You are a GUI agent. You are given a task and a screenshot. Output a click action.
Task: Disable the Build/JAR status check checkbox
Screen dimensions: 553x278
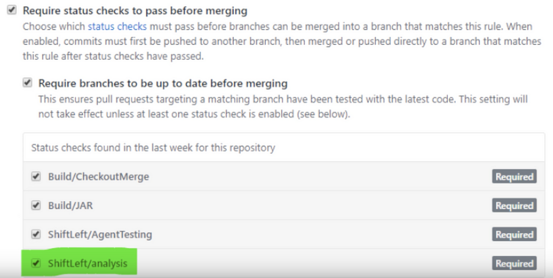[36, 206]
